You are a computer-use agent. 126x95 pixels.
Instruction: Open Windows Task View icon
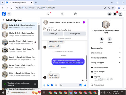(44, 92)
